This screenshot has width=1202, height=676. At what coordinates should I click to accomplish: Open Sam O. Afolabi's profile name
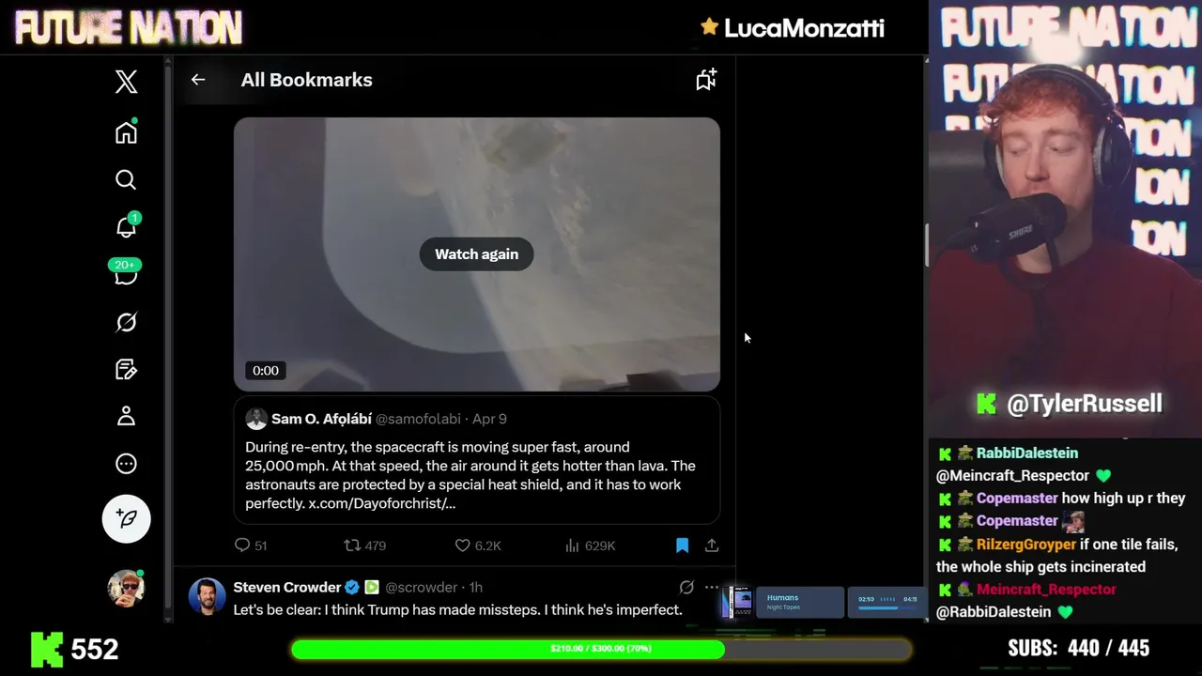321,419
